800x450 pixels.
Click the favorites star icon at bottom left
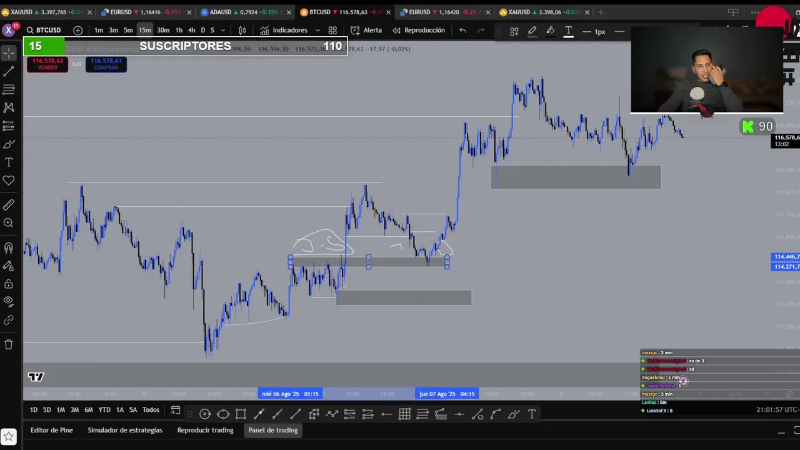(x=9, y=436)
